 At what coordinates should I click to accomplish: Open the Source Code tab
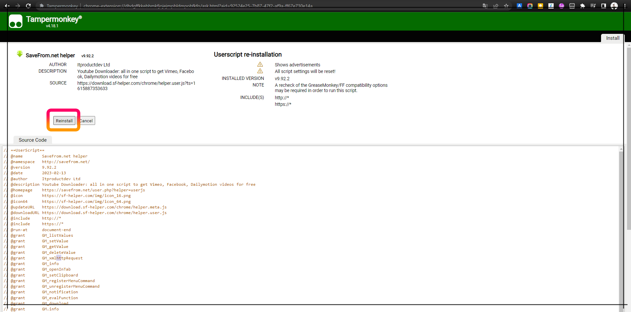(33, 140)
